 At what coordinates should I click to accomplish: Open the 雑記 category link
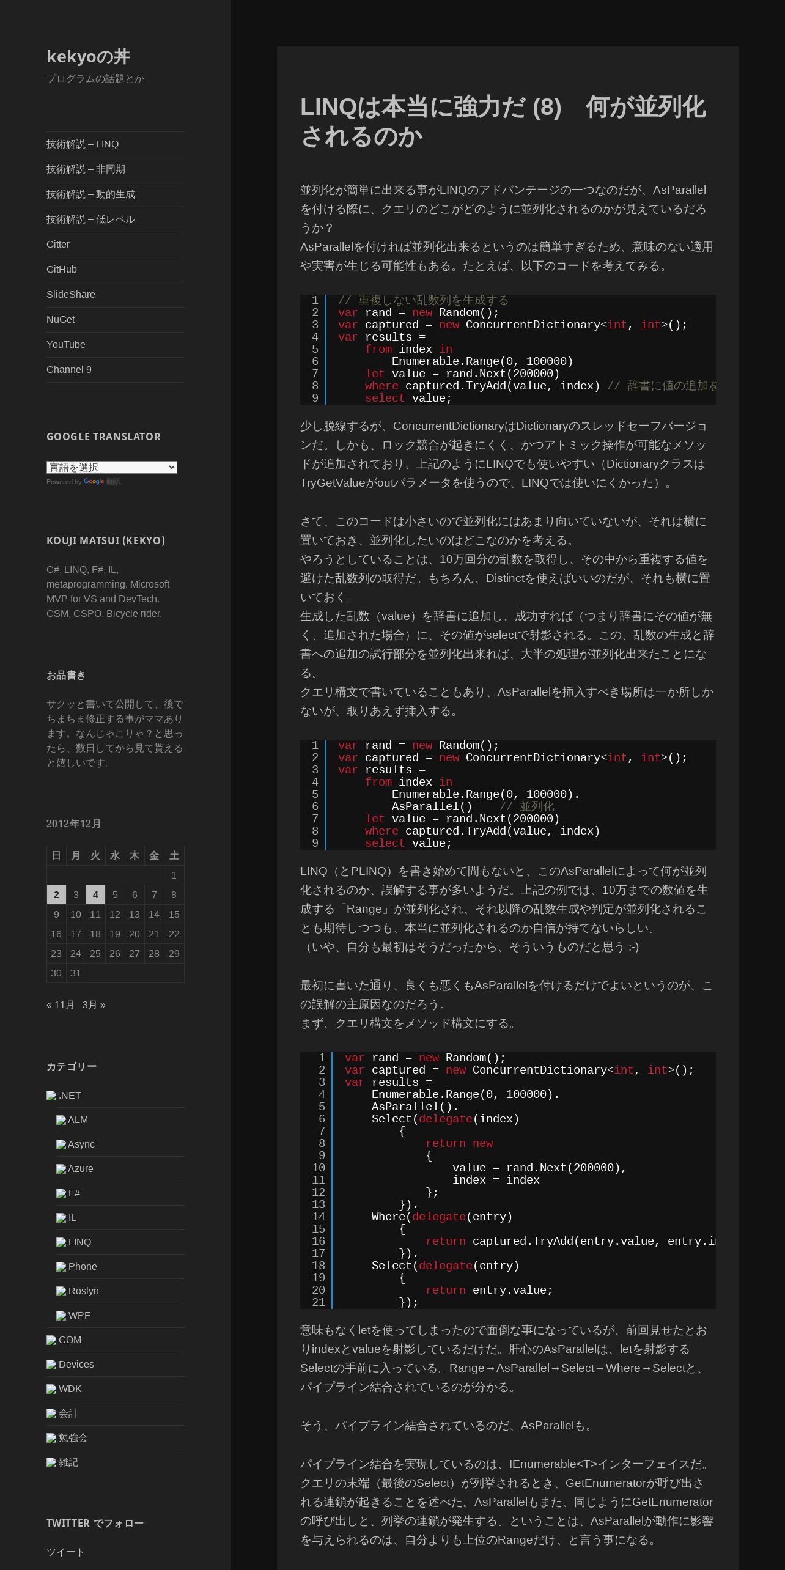pos(68,1462)
